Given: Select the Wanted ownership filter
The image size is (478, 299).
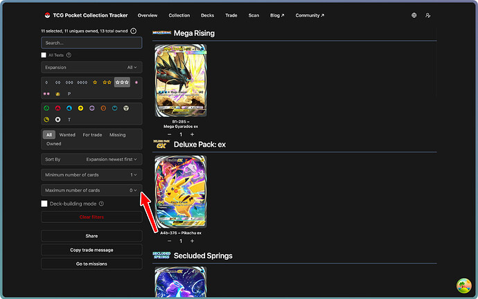Looking at the screenshot, I should (67, 134).
